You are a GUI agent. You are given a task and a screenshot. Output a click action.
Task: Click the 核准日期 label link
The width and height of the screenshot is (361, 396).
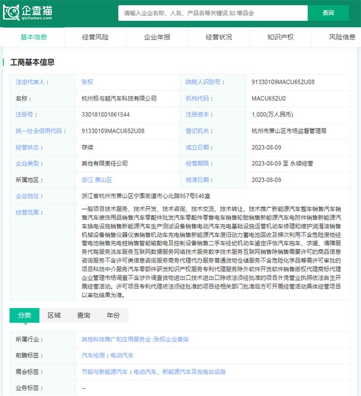tap(197, 180)
